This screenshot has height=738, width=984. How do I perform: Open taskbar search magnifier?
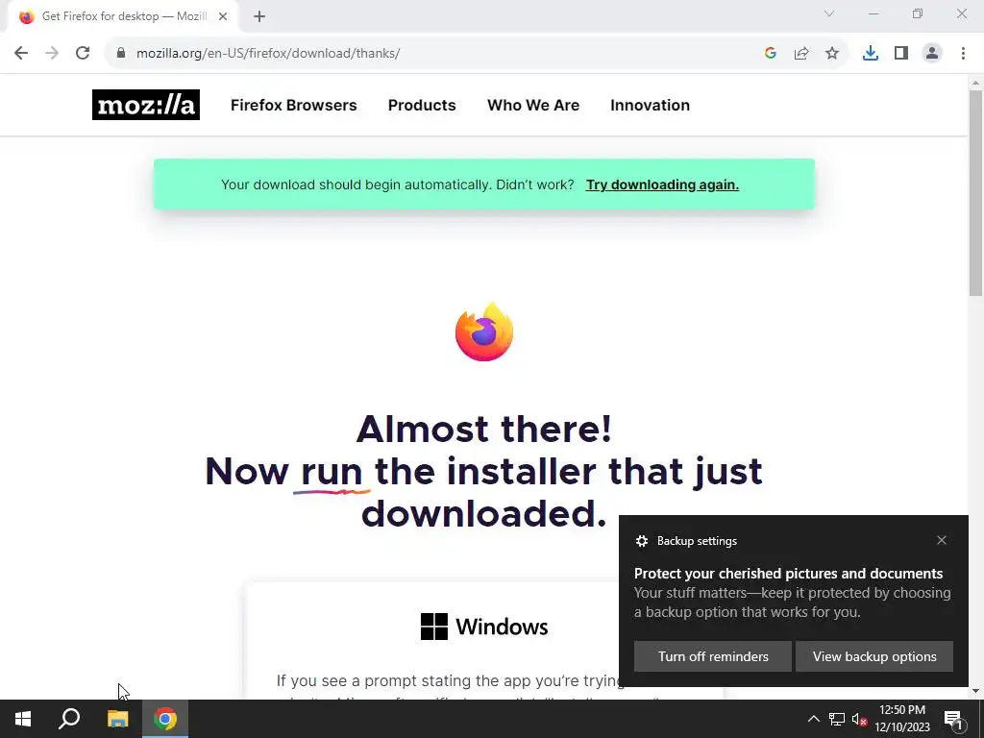pyautogui.click(x=69, y=719)
